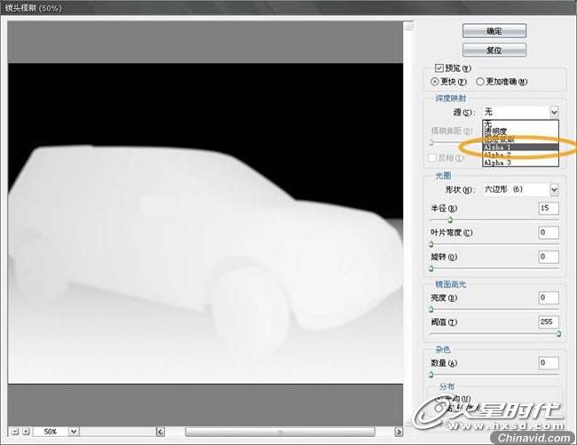Click the horizontal scrollbar thumb under preview
This screenshot has width=577, height=445.
coord(280,432)
